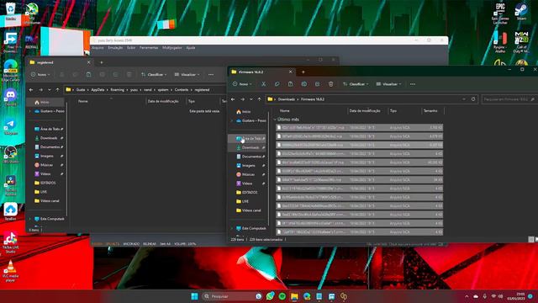
Task: Open Discord desktop shortcut
Action: pos(11,97)
